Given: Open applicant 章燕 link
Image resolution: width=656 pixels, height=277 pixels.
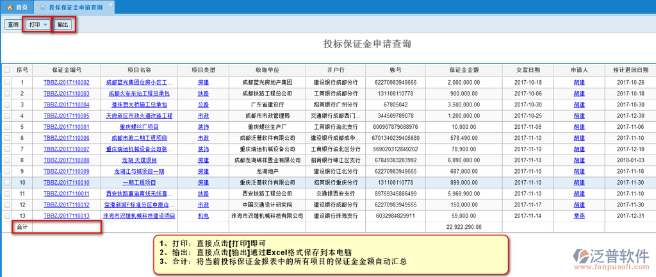Looking at the screenshot, I should [578, 216].
